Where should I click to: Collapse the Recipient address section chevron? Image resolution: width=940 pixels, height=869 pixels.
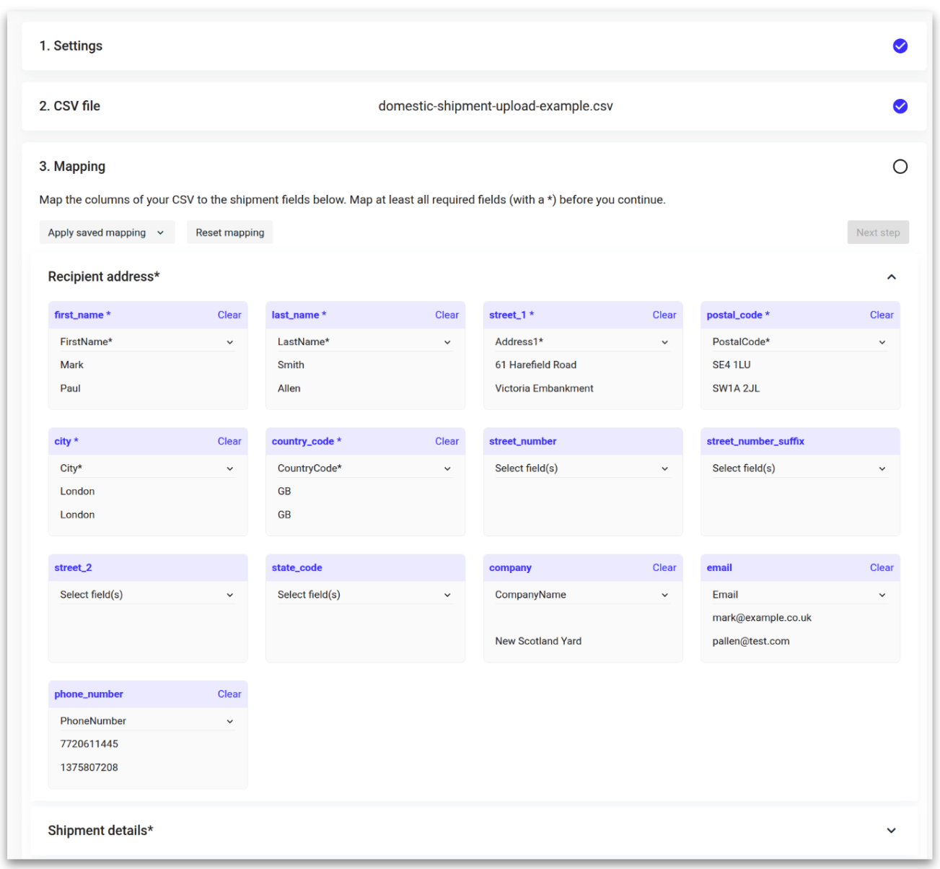coord(891,277)
